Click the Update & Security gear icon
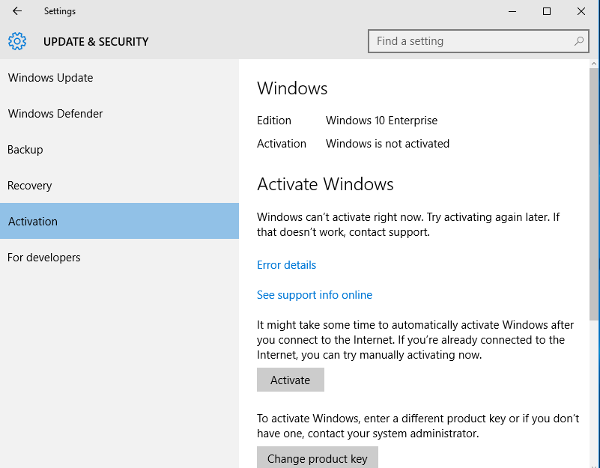The height and width of the screenshot is (468, 600). click(x=17, y=41)
